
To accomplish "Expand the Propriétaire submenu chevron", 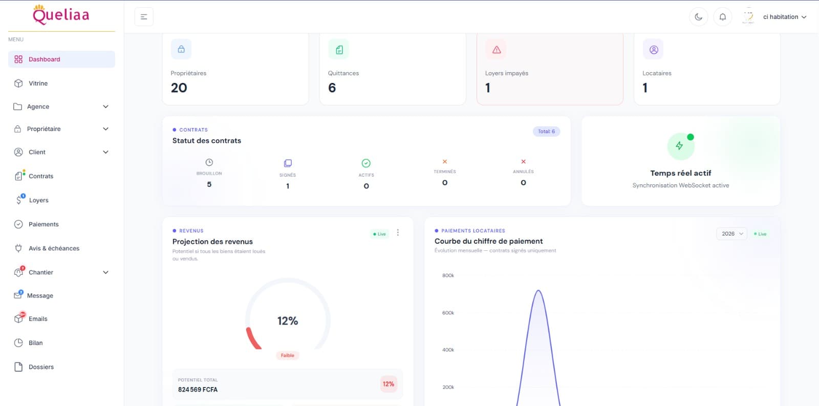I will tap(105, 129).
